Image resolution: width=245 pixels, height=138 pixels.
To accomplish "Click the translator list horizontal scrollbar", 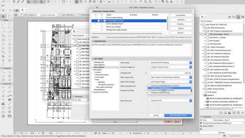I will pos(127,33).
